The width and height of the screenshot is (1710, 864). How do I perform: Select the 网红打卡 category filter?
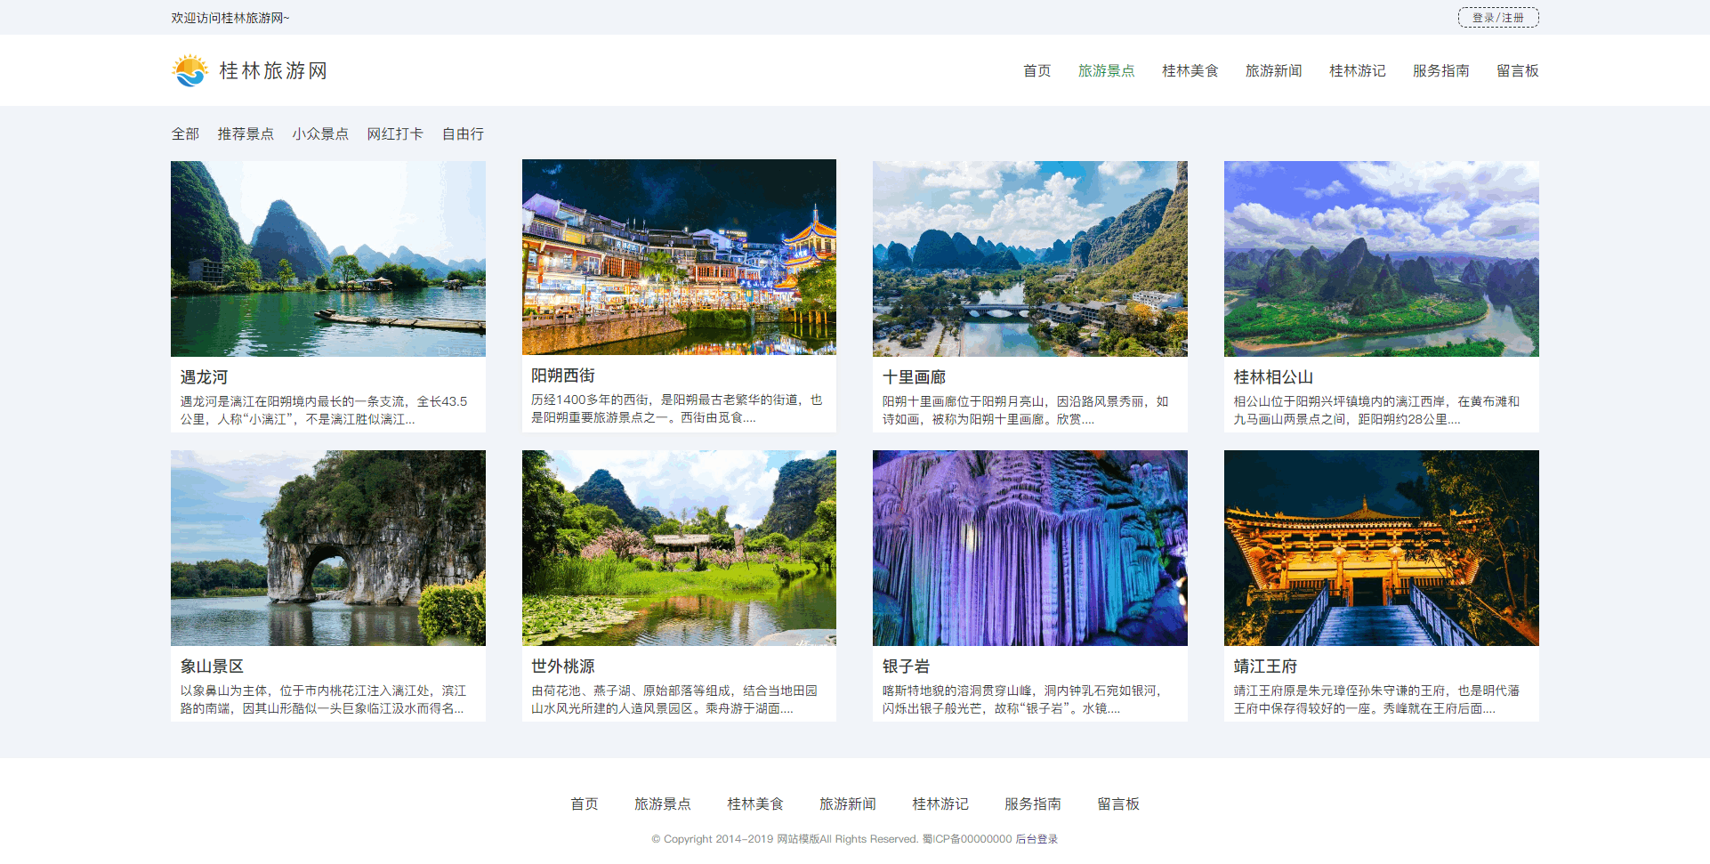pos(395,133)
